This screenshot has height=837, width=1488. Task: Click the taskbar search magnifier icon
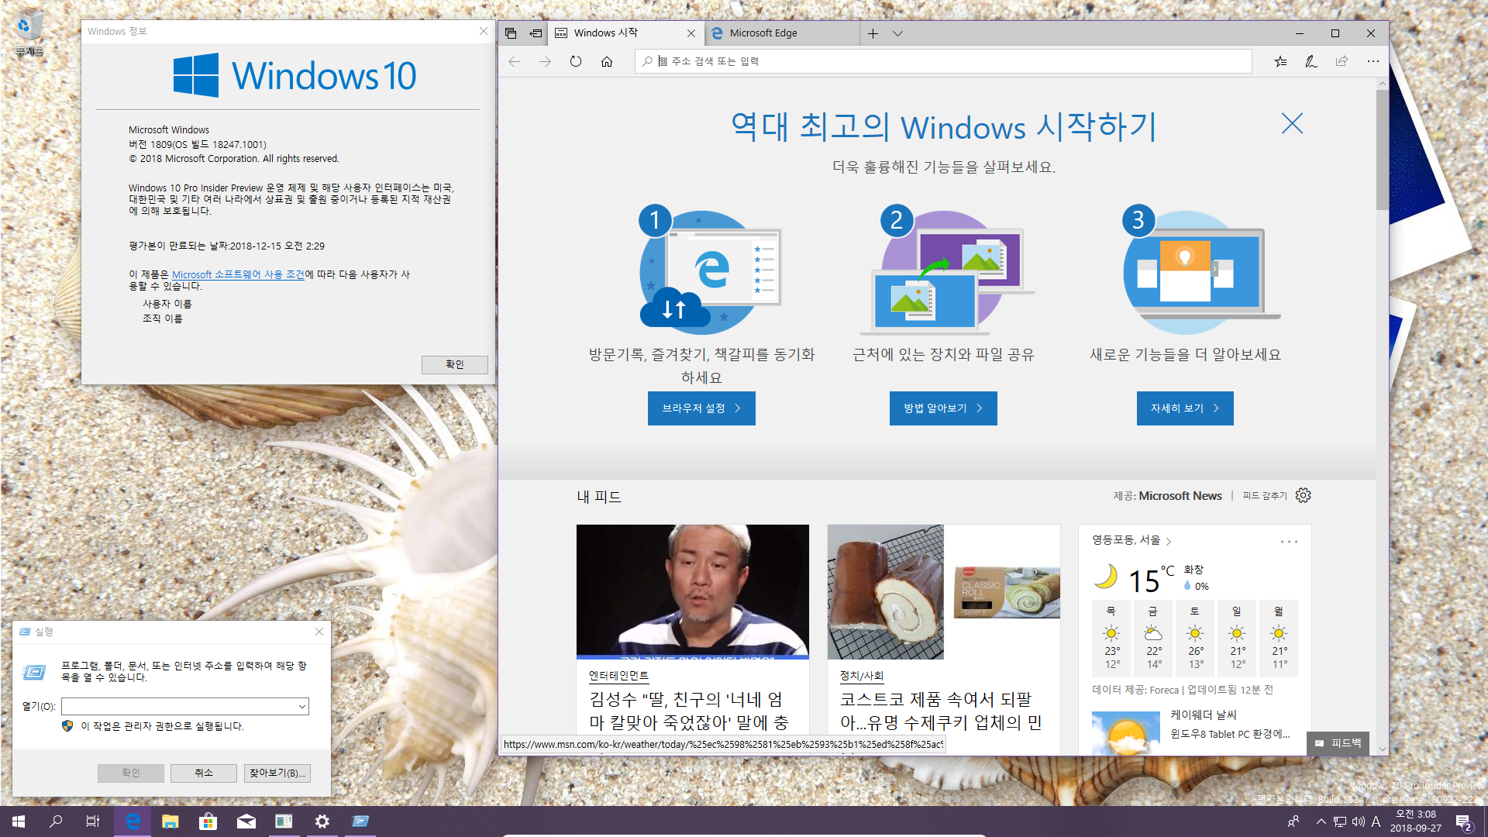[56, 821]
